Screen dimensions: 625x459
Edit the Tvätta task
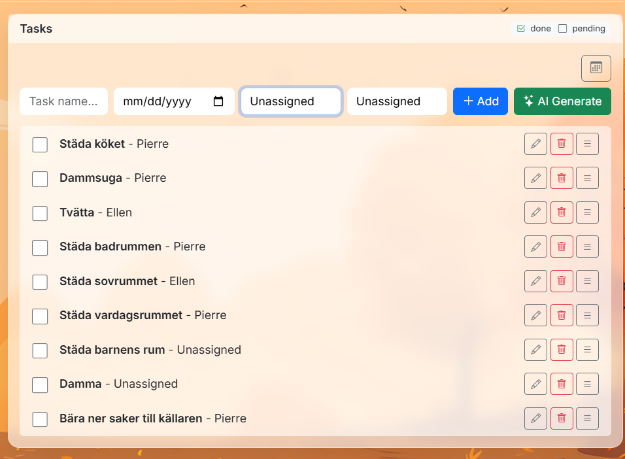535,212
